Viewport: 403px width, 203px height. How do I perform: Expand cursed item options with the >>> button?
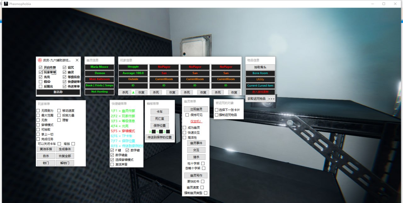tap(271, 99)
